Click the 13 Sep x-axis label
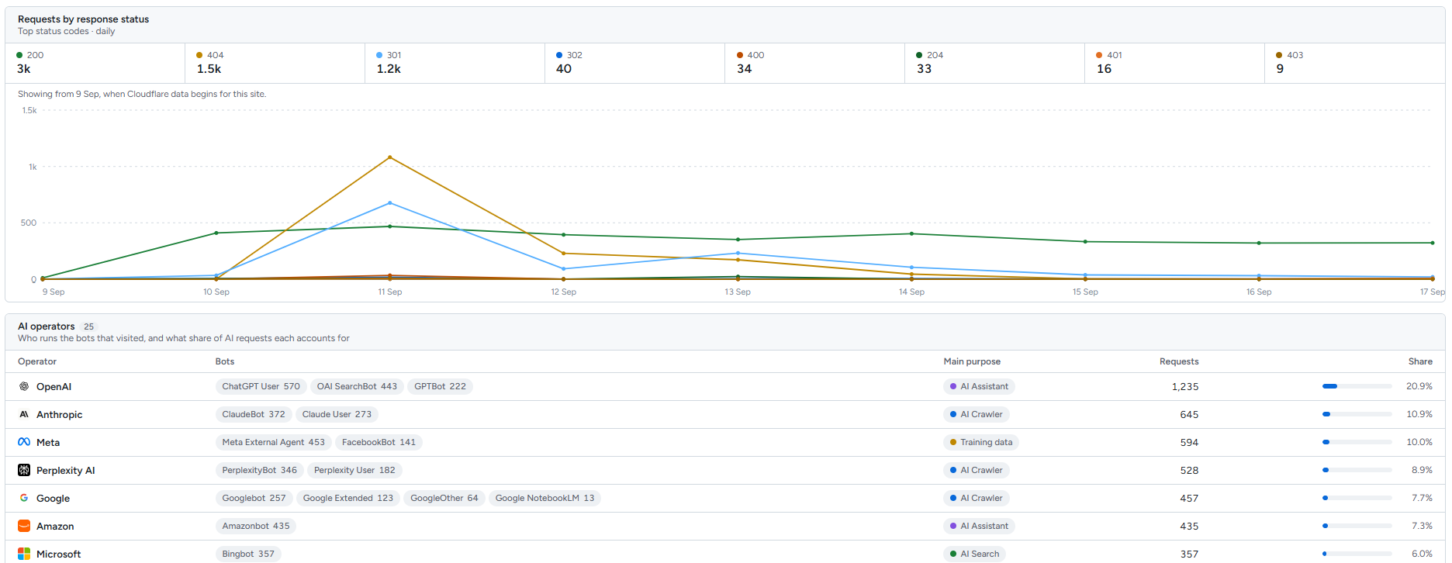 tap(738, 292)
